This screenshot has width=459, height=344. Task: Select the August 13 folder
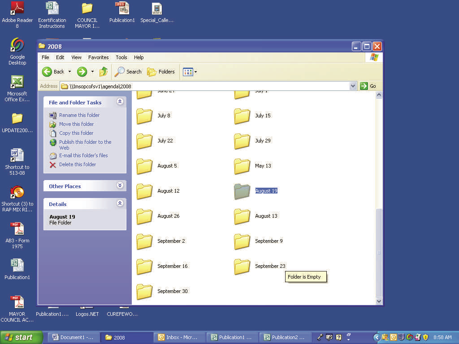point(256,217)
